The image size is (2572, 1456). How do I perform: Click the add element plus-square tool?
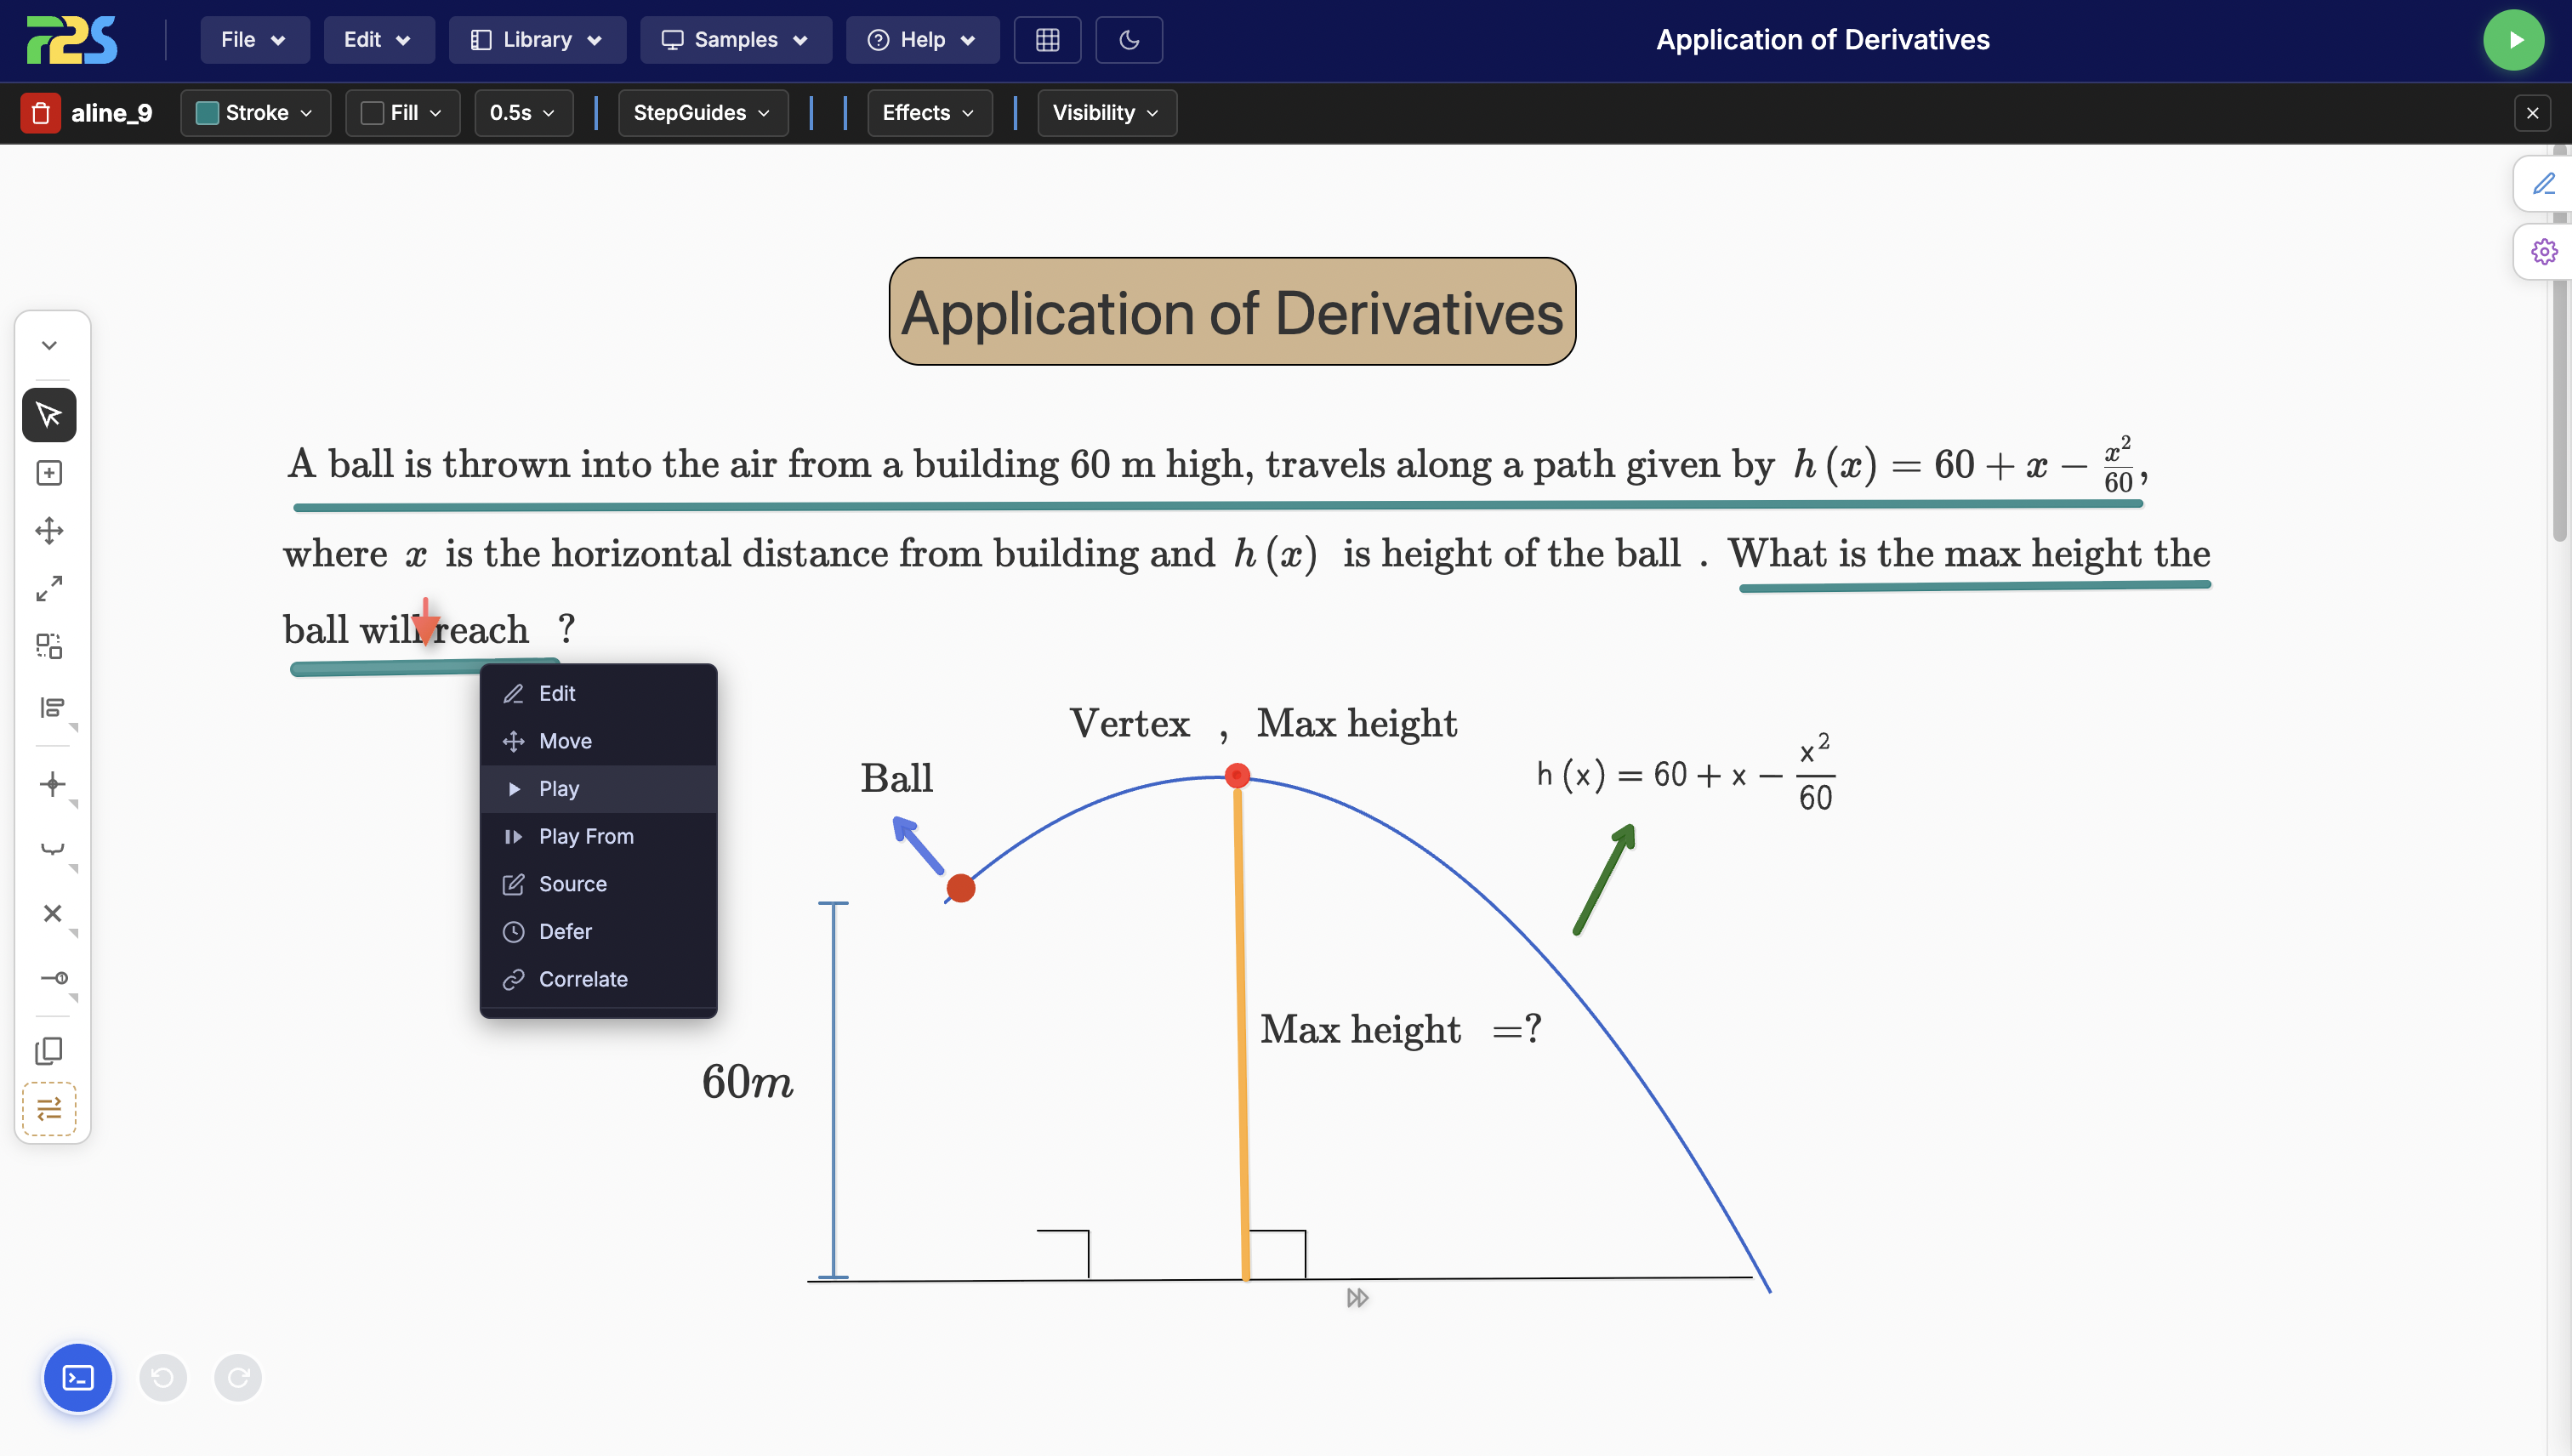click(x=49, y=473)
